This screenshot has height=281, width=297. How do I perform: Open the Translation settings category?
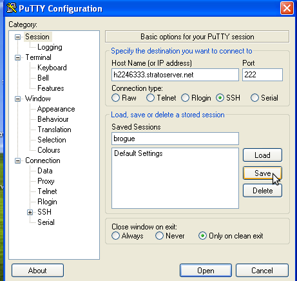54,130
